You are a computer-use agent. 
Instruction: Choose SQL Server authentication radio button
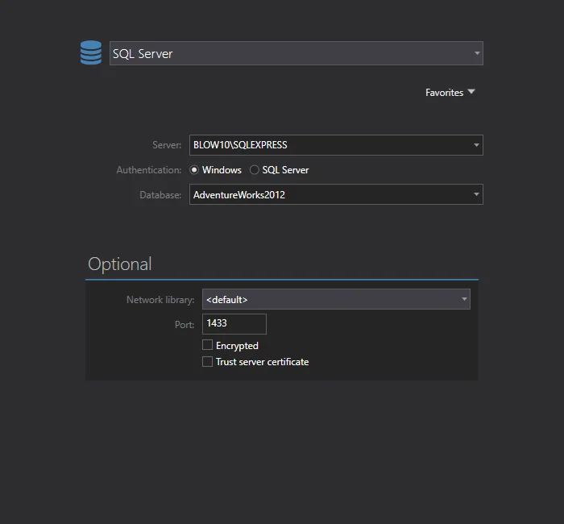coord(255,170)
